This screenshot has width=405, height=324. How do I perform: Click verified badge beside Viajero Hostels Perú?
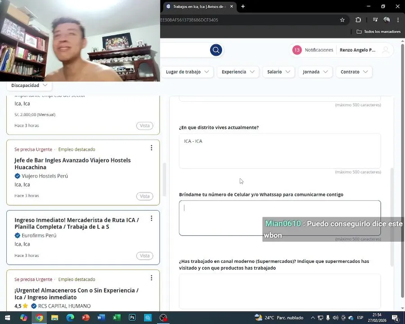tap(17, 176)
